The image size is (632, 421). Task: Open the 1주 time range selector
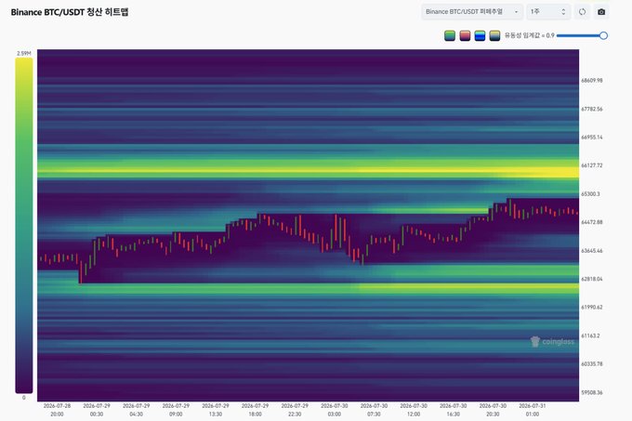pos(547,12)
